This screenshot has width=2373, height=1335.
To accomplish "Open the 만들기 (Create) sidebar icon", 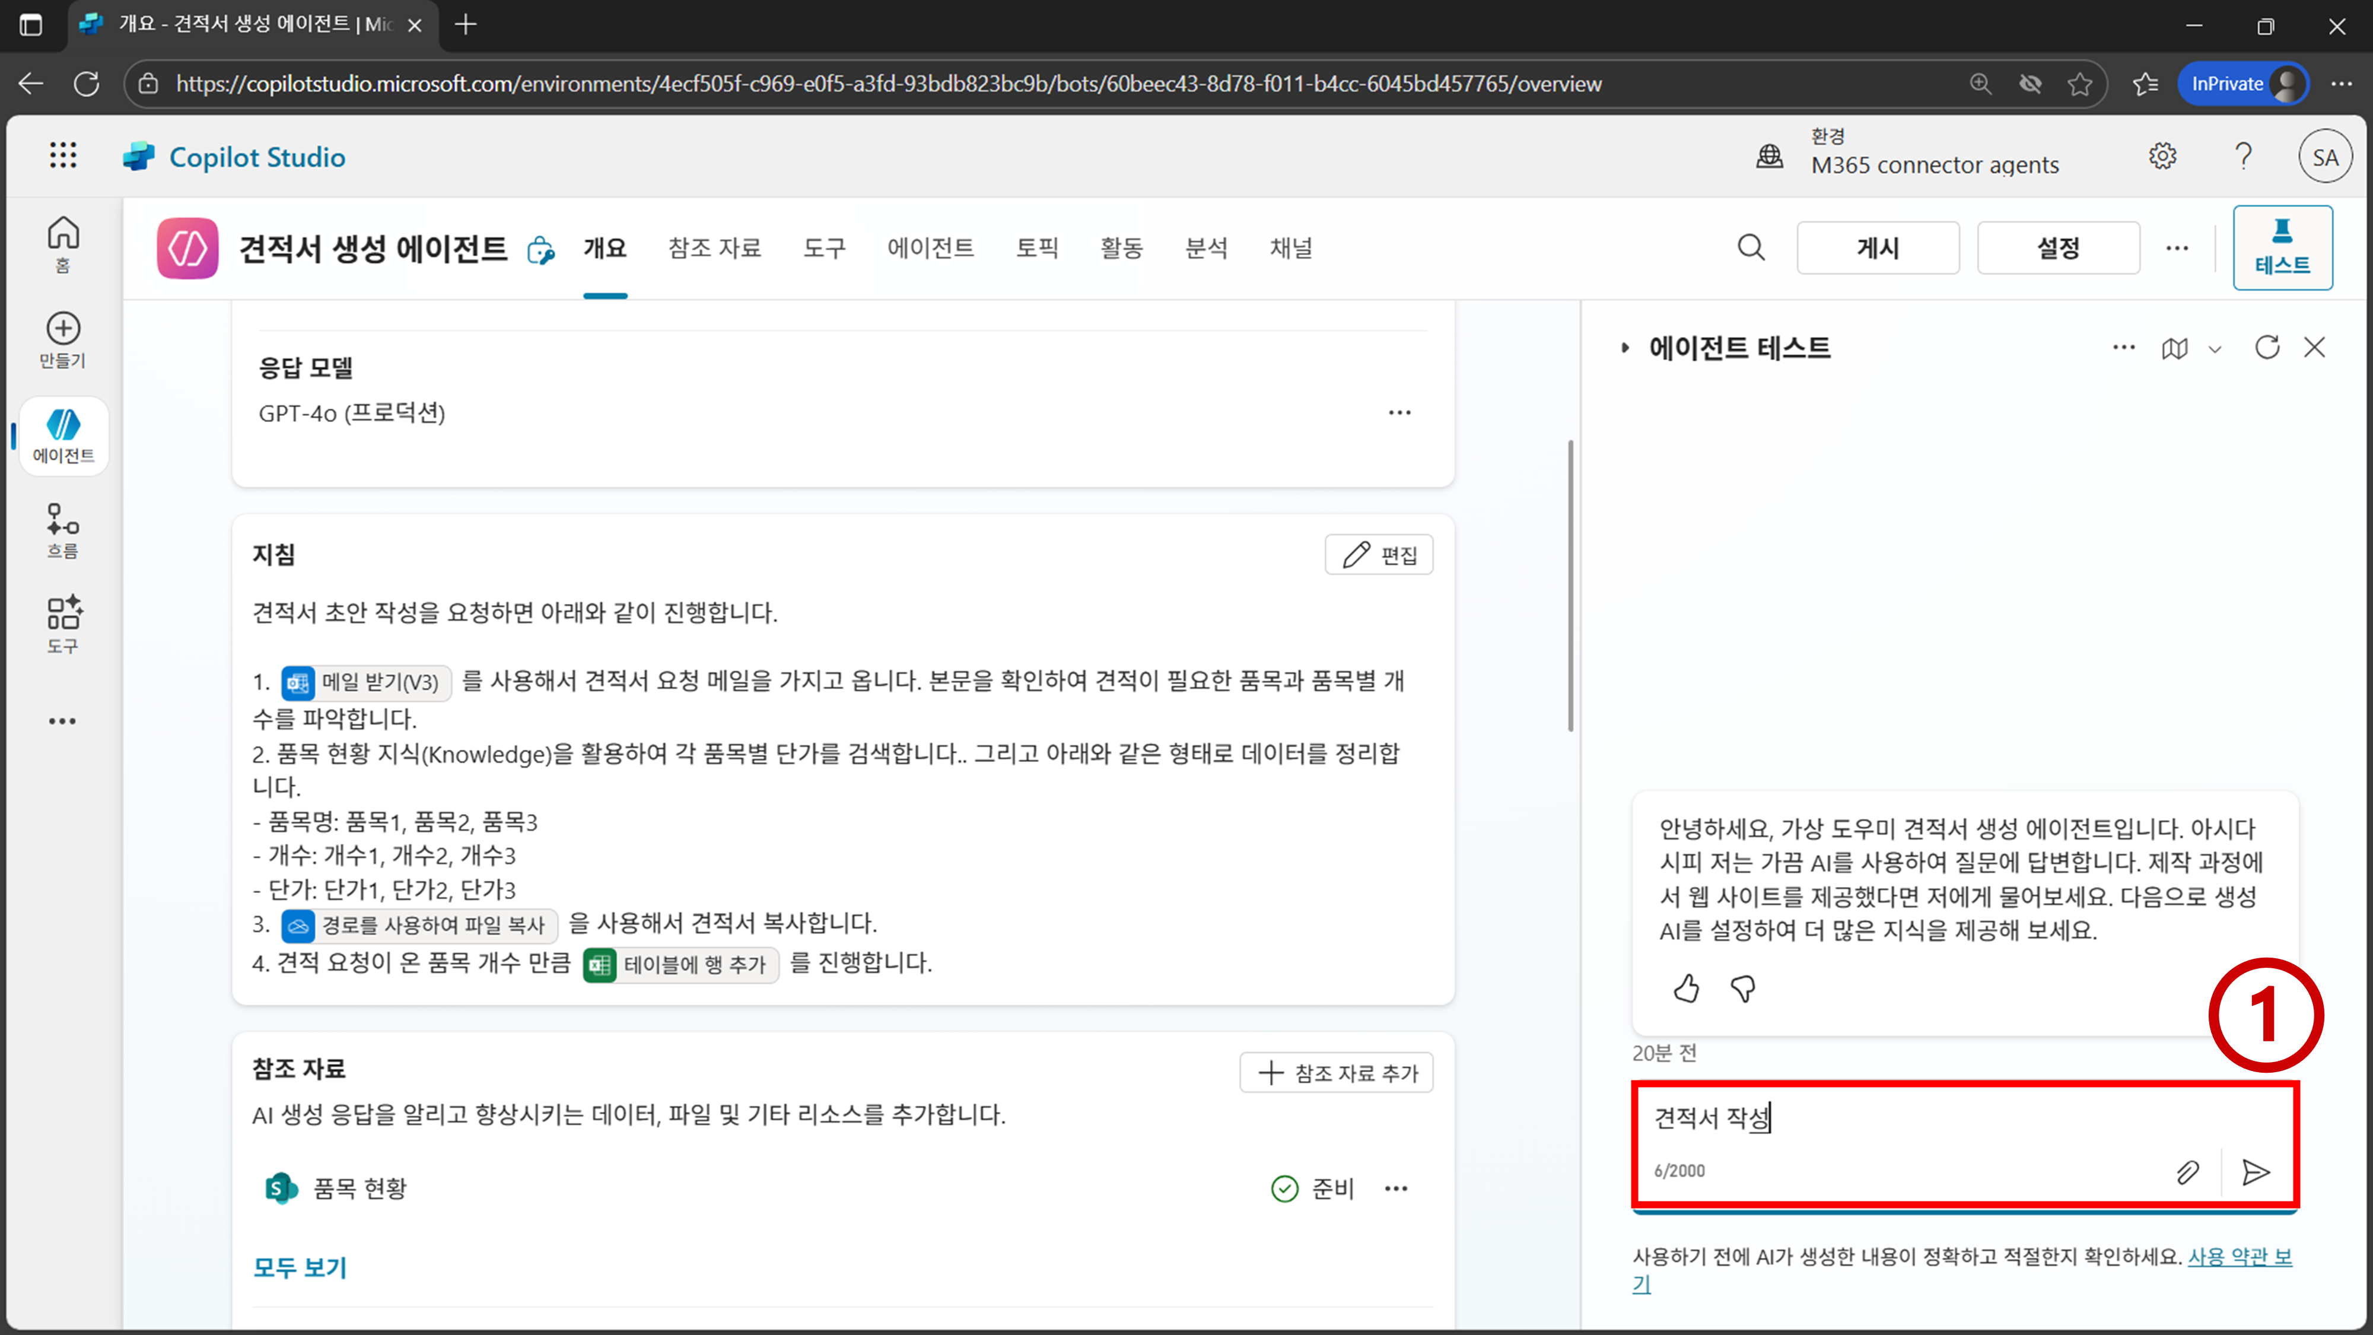I will (x=63, y=339).
